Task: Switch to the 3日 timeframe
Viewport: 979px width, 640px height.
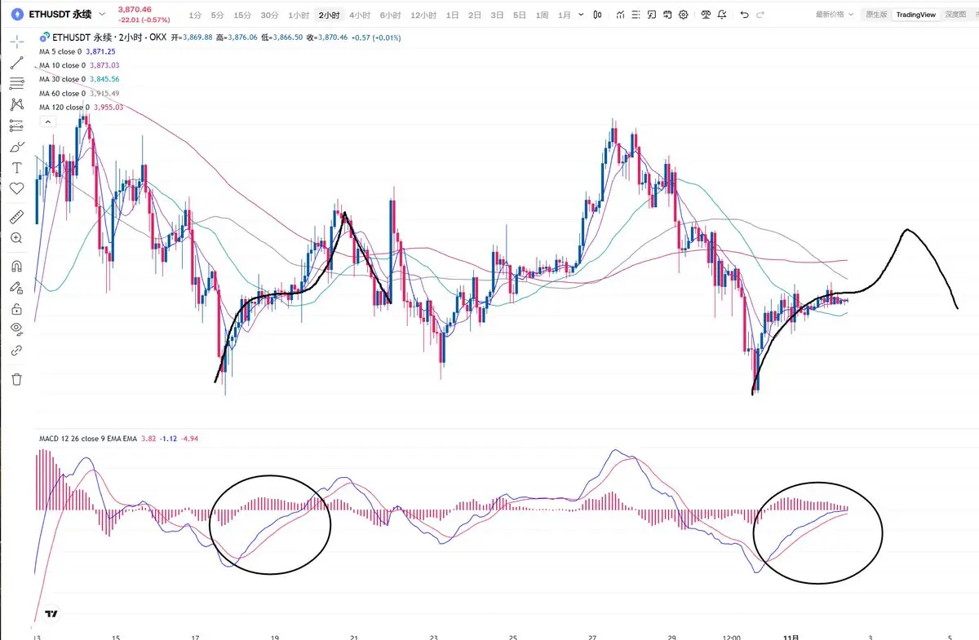Action: [497, 15]
